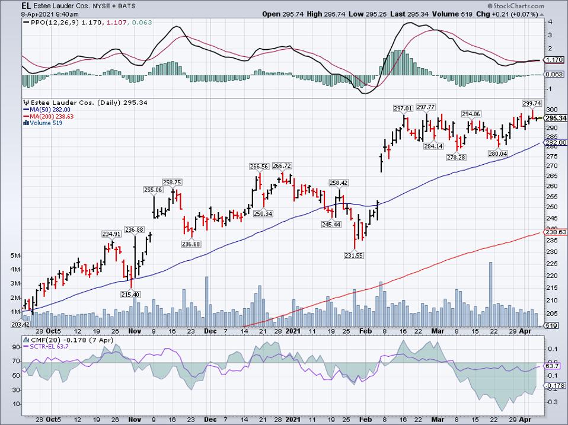Click the blue MA(50) line swatch
Screen dimensions: 568x425
[25, 110]
